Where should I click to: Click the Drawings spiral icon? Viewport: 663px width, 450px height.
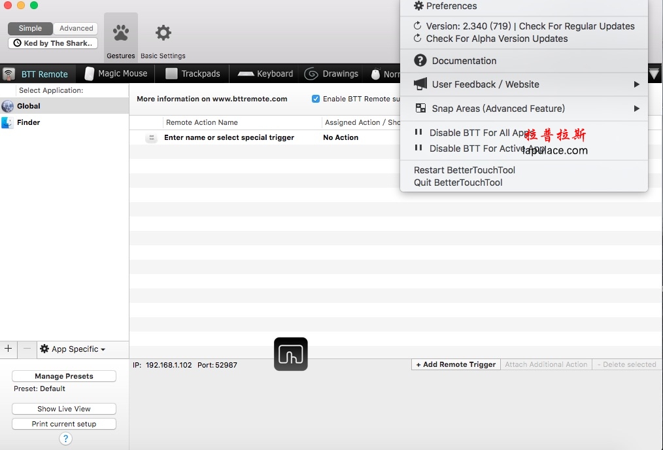(x=311, y=74)
